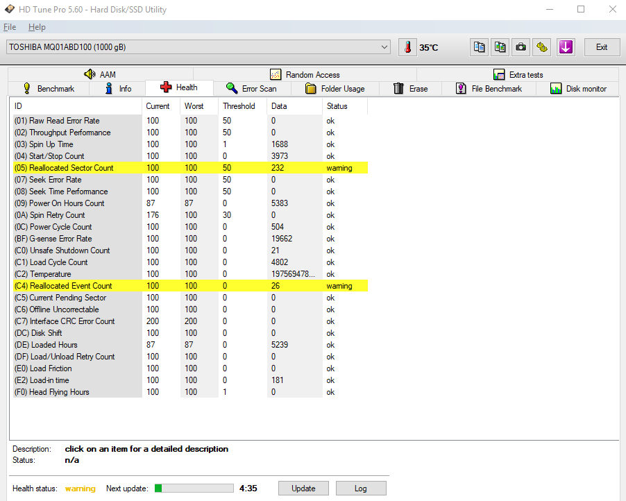
Task: Switch to the File Benchmark tab
Action: click(x=489, y=89)
